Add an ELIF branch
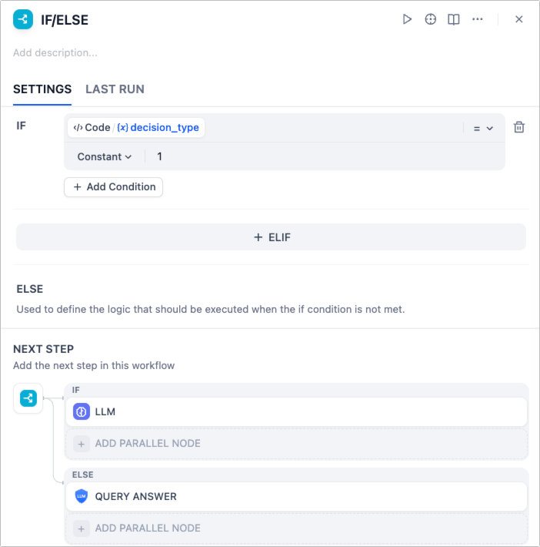The image size is (540, 547). [x=271, y=237]
